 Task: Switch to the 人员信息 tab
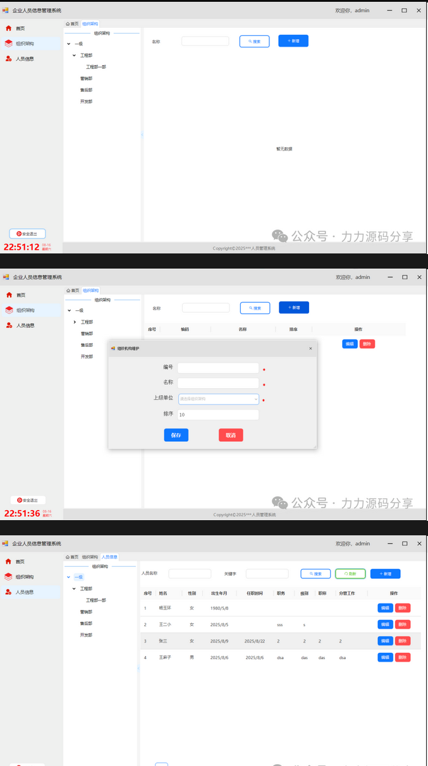click(x=109, y=557)
